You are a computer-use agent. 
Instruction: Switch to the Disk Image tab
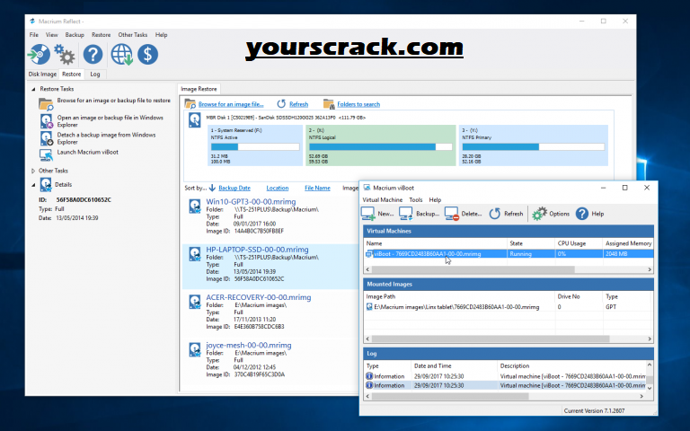tap(43, 75)
